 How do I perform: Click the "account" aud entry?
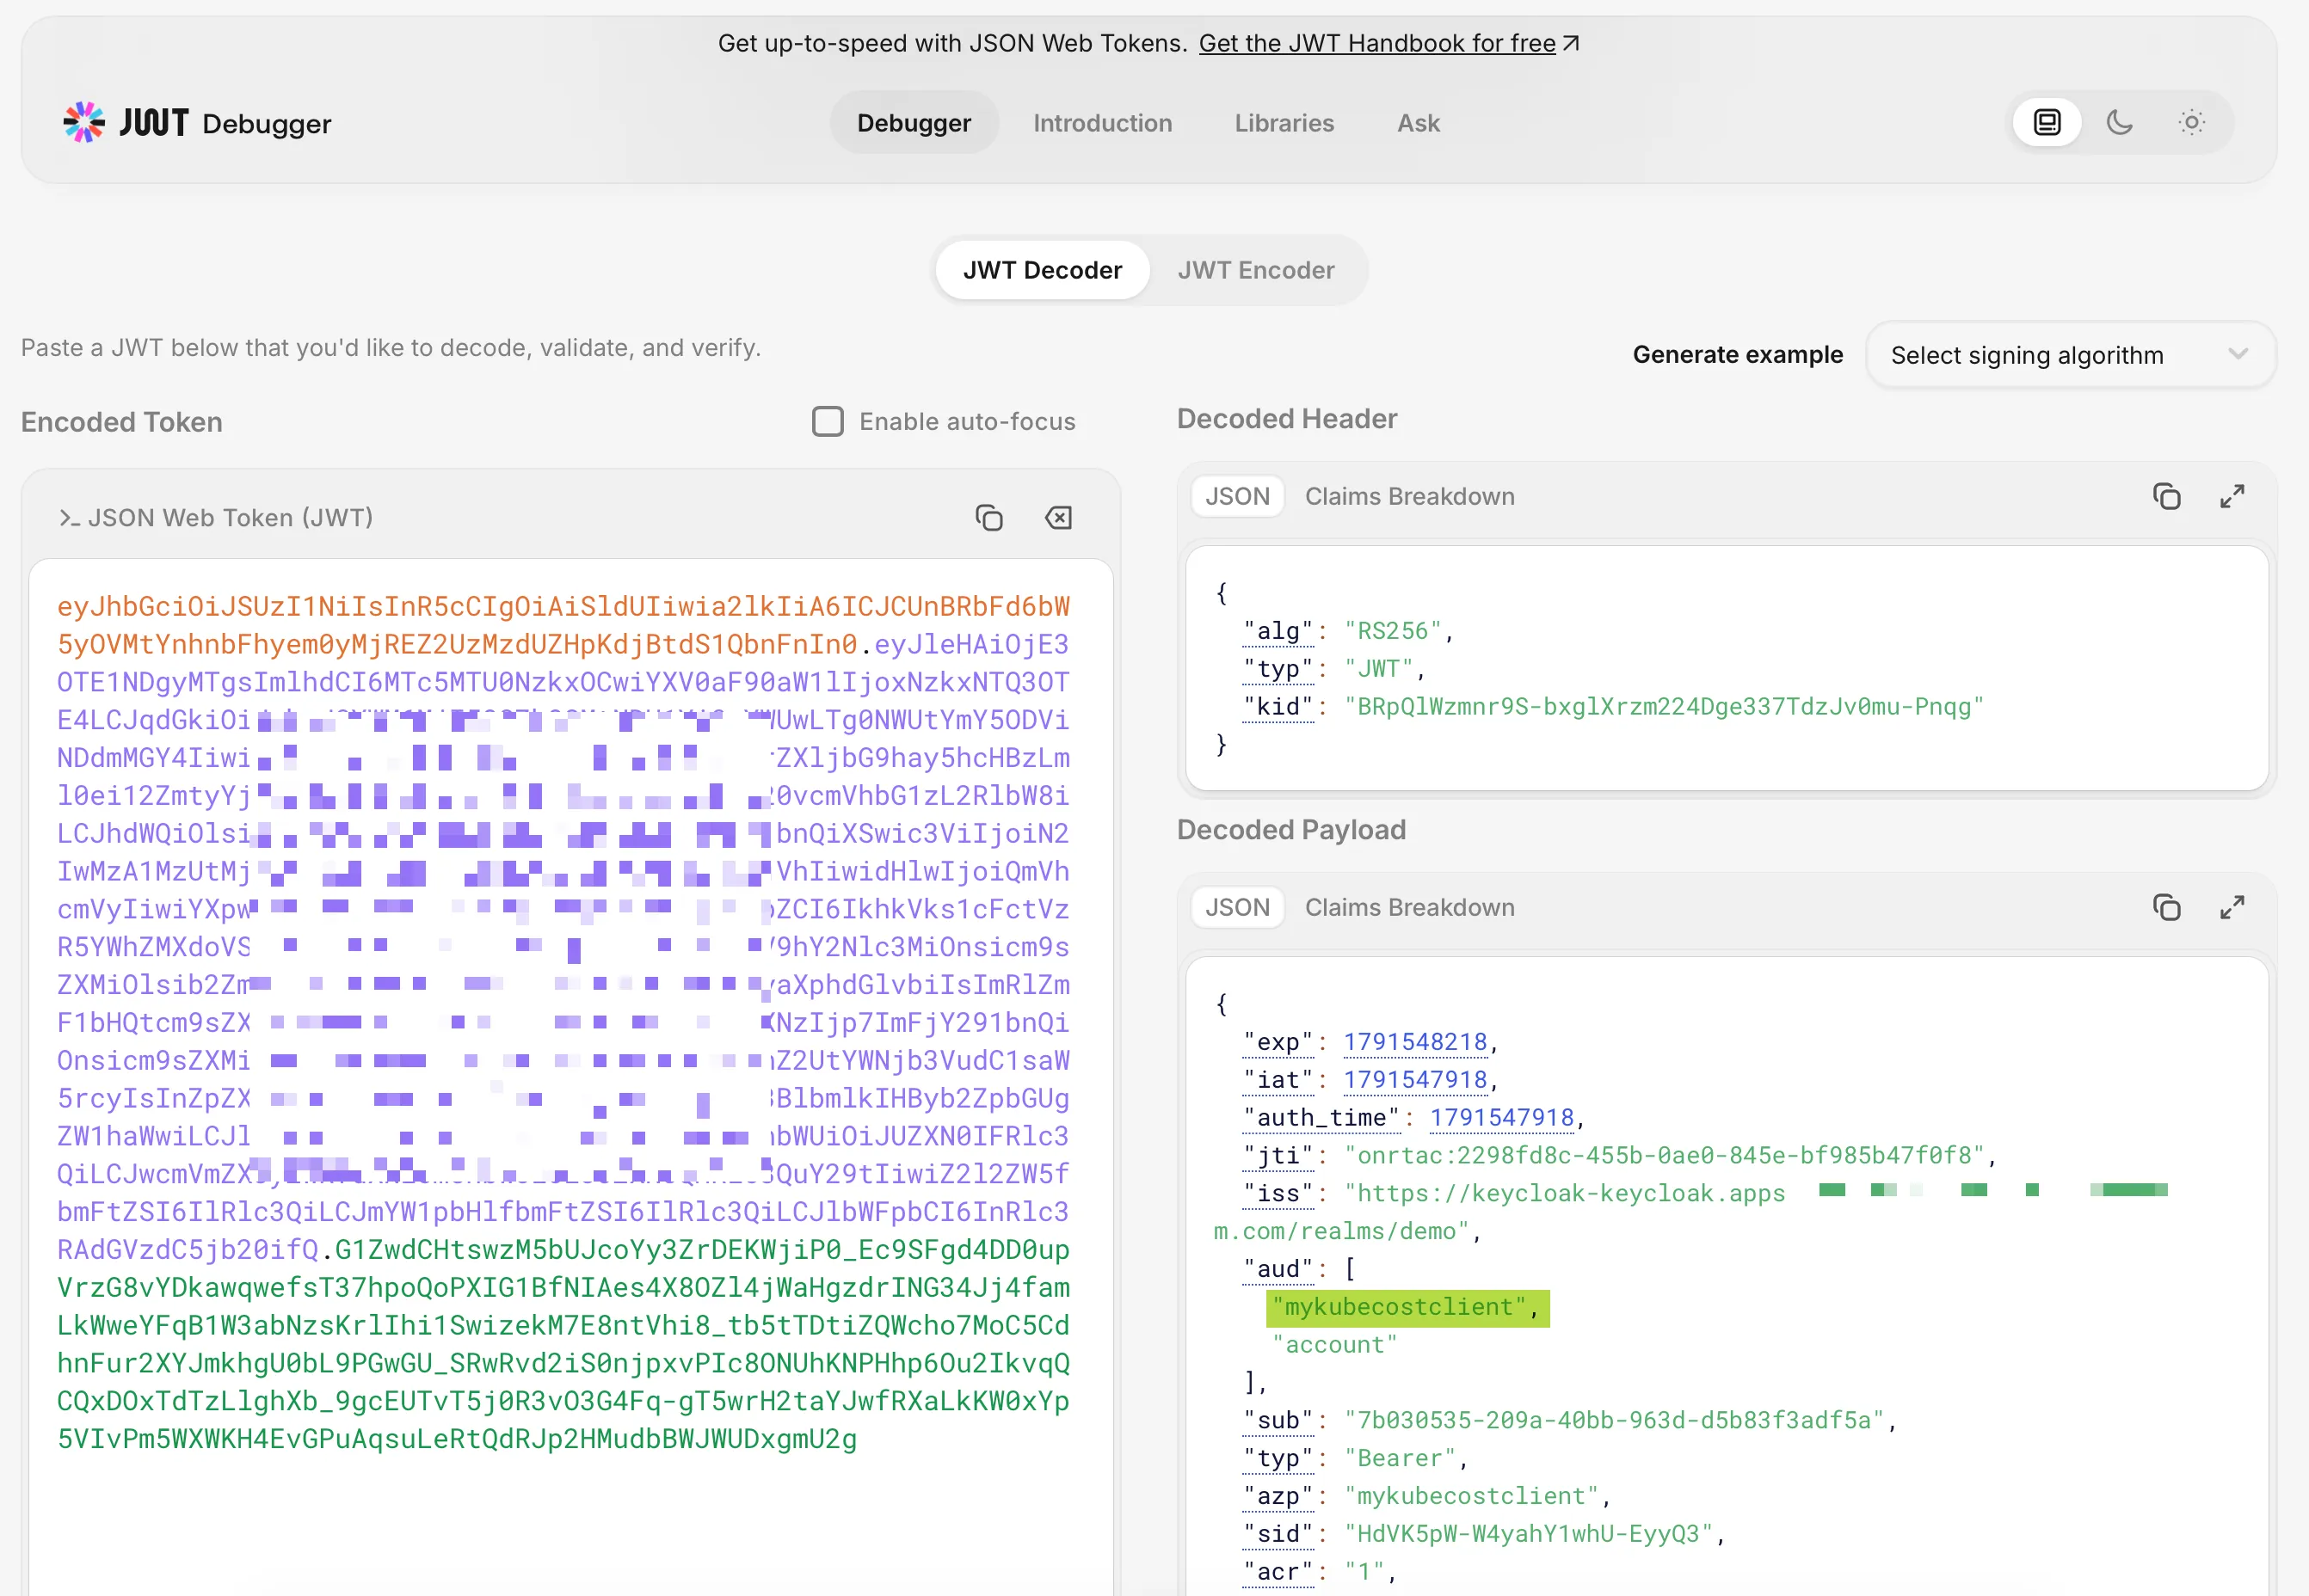tap(1333, 1345)
